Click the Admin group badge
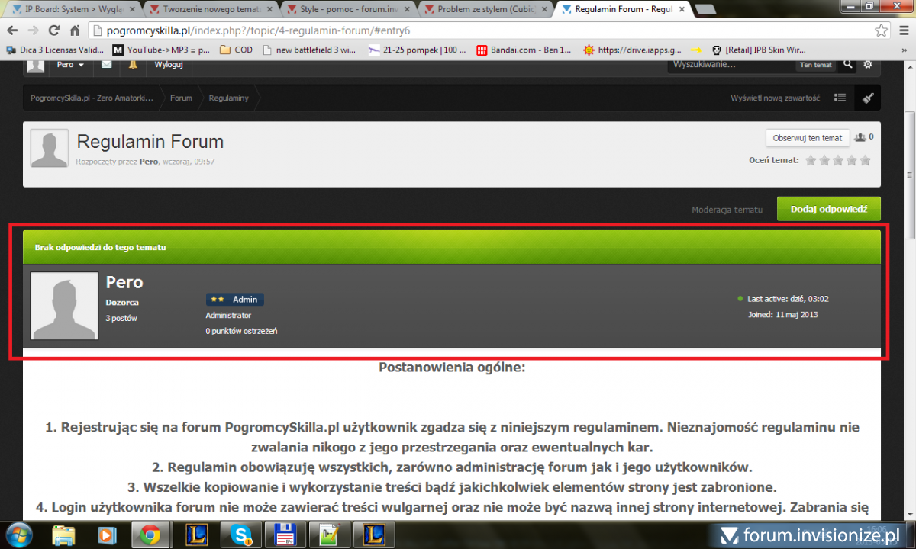Image resolution: width=916 pixels, height=549 pixels. pyautogui.click(x=235, y=300)
